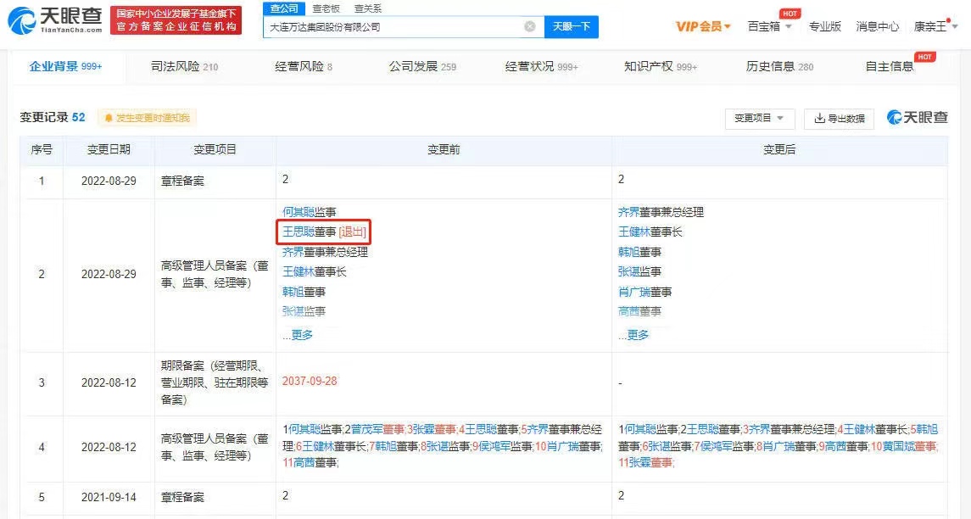Viewport: 971px width, 519px height.
Task: Switch to 经营状况 tab
Action: [x=541, y=66]
